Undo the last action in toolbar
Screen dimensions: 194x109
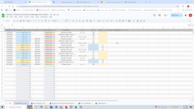(x=14, y=21)
